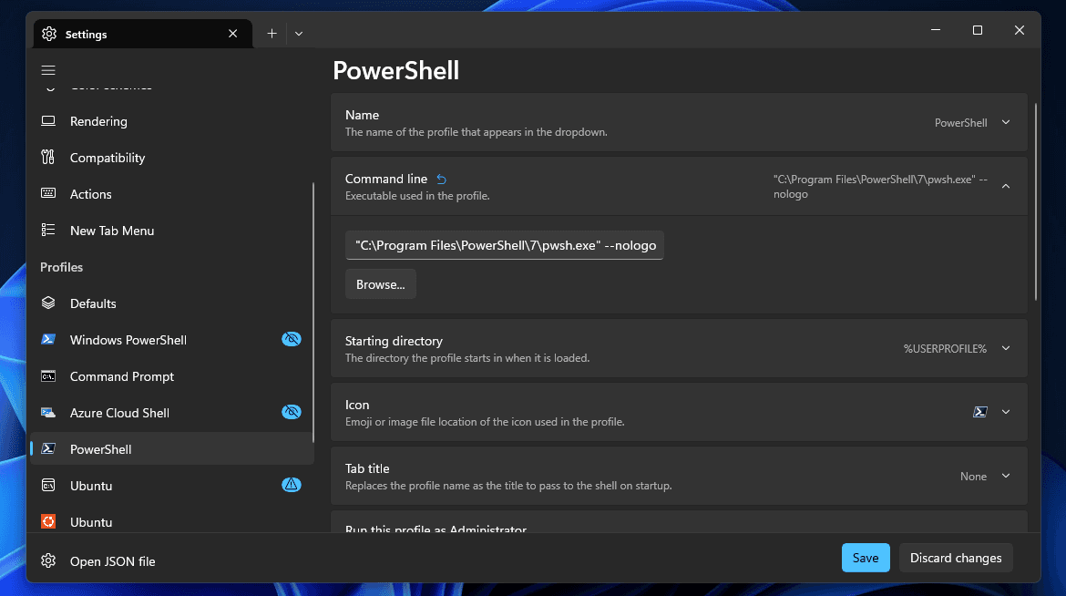The width and height of the screenshot is (1066, 596).
Task: Click the None value in Tab title row
Action: click(x=973, y=477)
